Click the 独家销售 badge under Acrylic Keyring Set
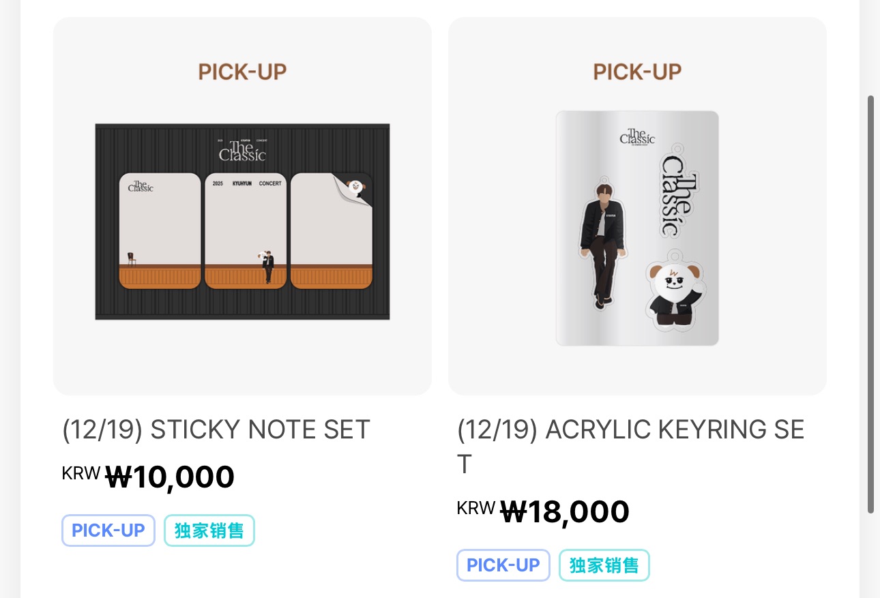 [604, 565]
